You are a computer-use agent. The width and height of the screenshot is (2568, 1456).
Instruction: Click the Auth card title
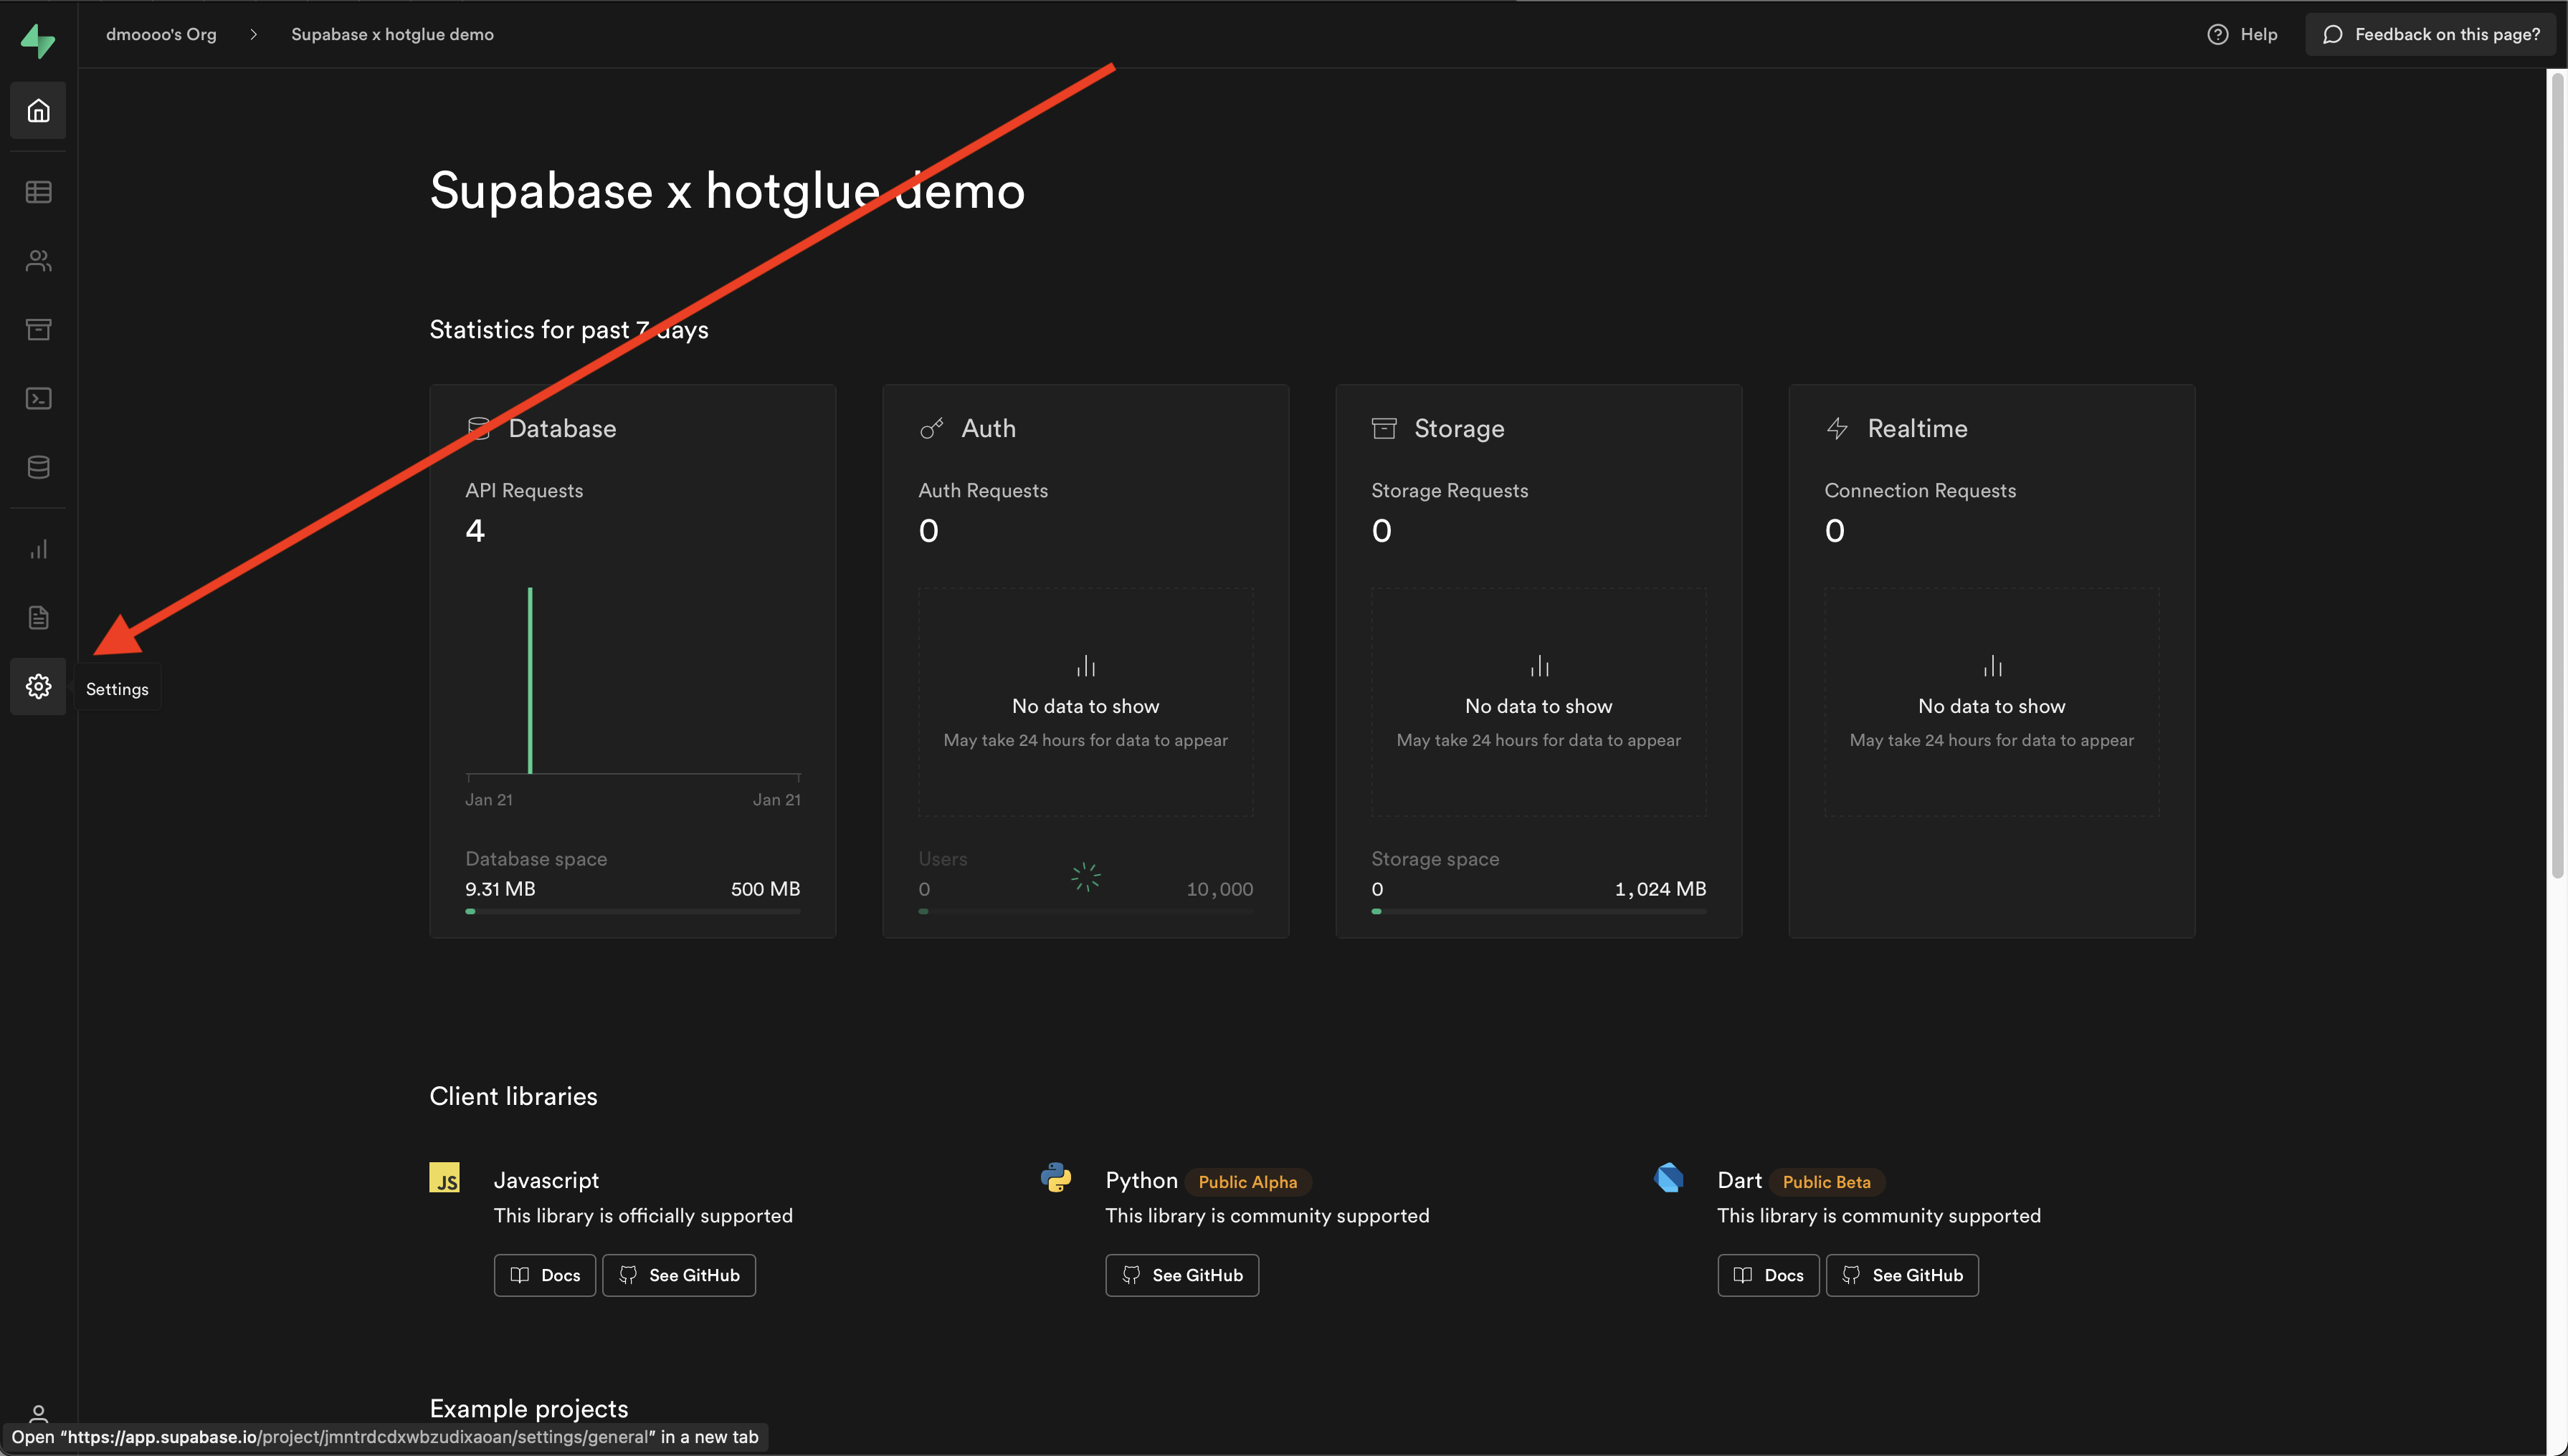coord(989,428)
